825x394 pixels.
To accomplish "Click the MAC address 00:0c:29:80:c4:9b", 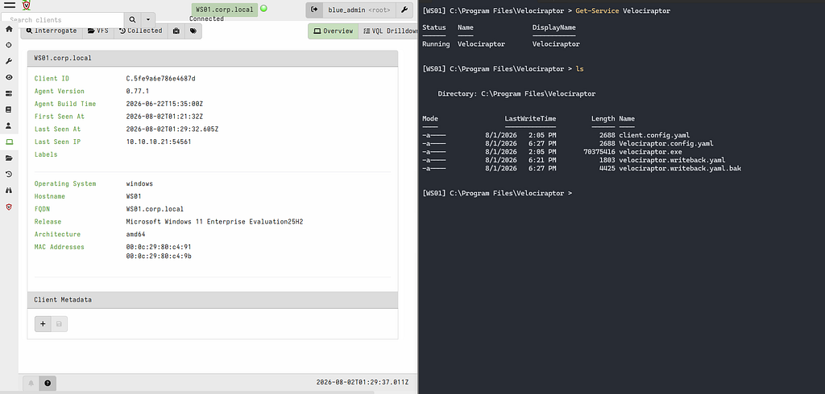I will (159, 257).
